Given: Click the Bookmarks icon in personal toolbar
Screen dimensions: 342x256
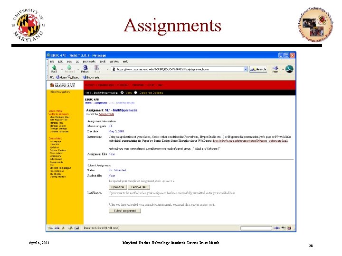Looking at the screenshot, I should click(85, 77).
